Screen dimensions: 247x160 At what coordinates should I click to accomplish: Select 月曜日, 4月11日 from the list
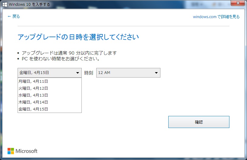point(50,81)
